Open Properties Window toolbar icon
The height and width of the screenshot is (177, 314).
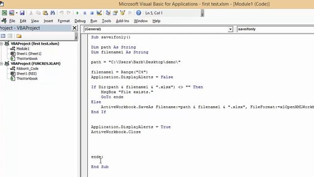click(115, 13)
